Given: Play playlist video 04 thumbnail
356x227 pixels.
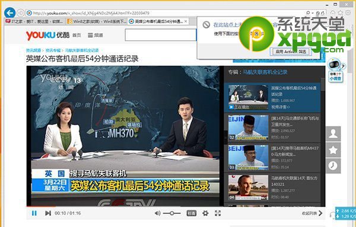Looking at the screenshot, I should (248, 187).
